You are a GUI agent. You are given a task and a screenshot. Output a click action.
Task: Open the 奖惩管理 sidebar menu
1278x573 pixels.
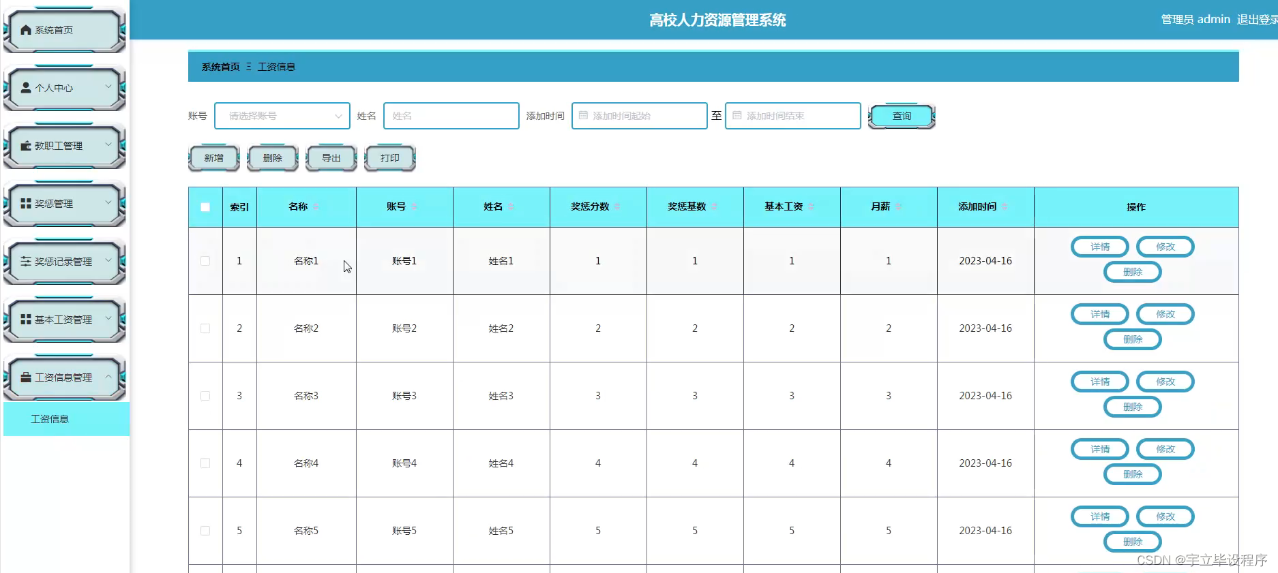65,204
